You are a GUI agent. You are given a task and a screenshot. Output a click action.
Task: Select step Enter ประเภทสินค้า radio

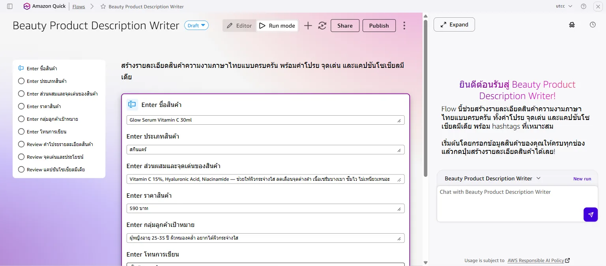tap(21, 81)
